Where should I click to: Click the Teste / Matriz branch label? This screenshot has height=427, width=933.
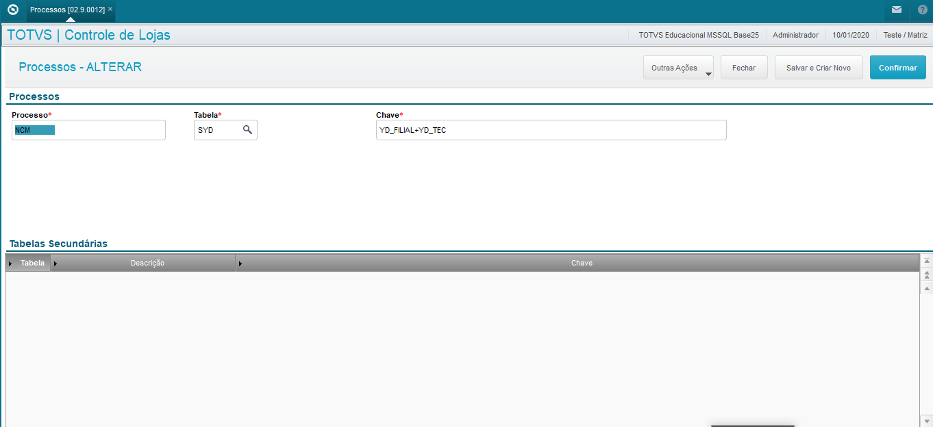pos(905,35)
